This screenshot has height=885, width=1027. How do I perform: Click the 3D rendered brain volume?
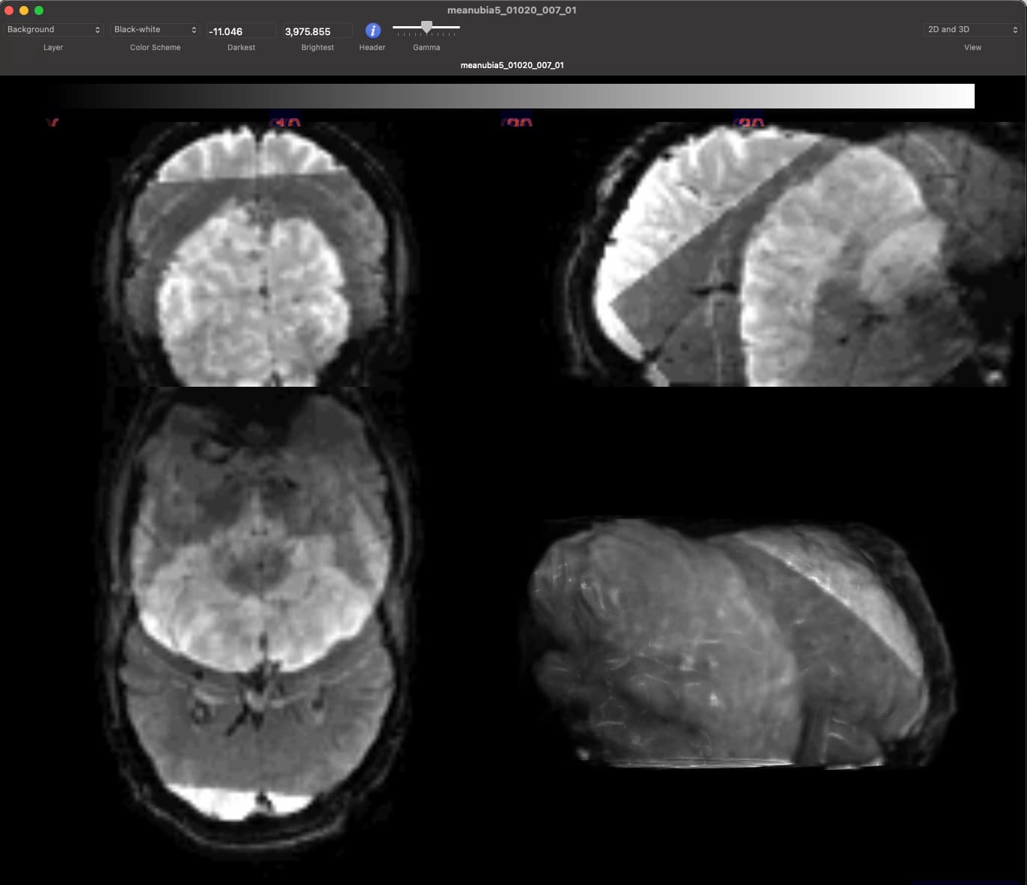click(x=741, y=643)
